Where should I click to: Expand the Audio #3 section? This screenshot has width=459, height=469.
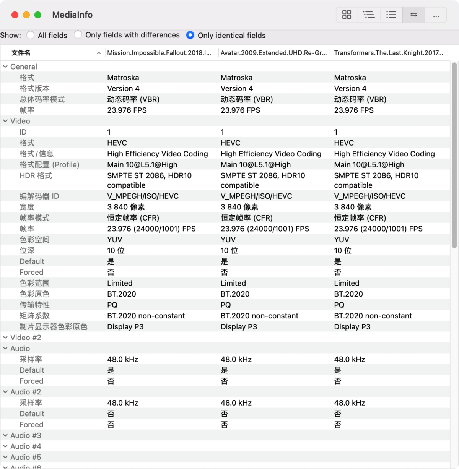coord(5,435)
